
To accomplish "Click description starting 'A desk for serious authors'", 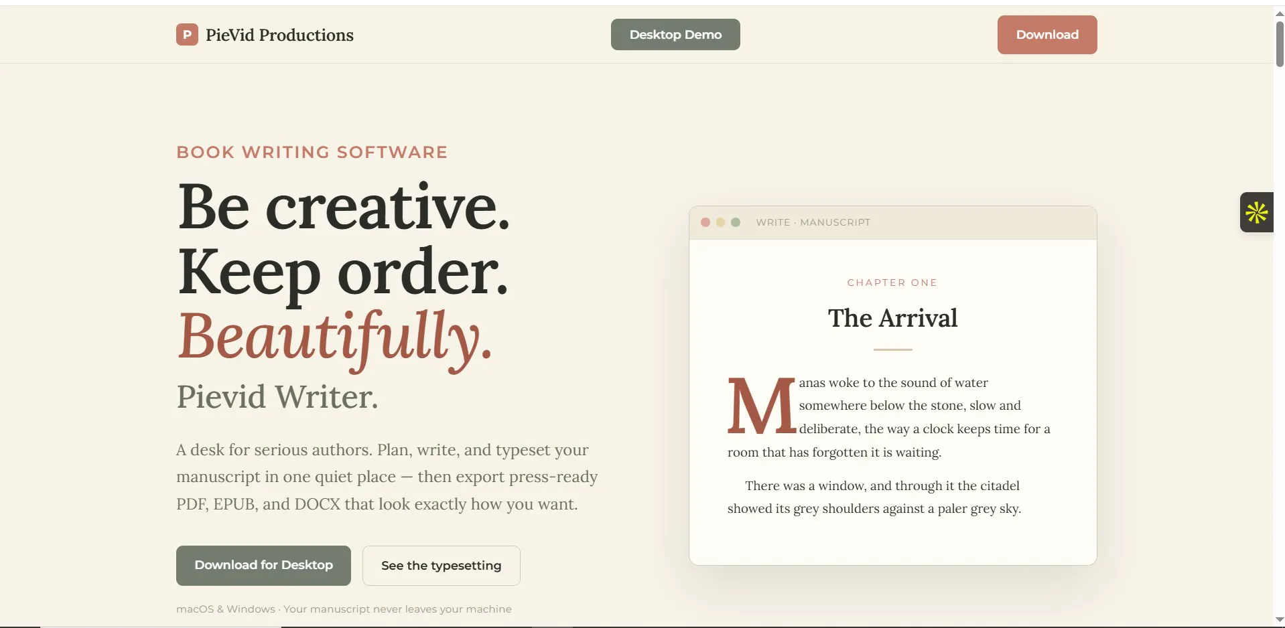I will point(387,477).
